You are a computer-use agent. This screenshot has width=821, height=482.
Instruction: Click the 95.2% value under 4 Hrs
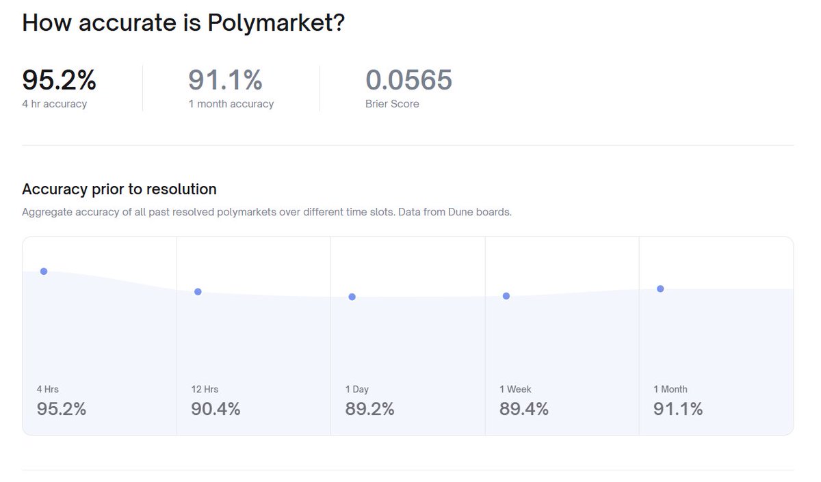click(62, 410)
